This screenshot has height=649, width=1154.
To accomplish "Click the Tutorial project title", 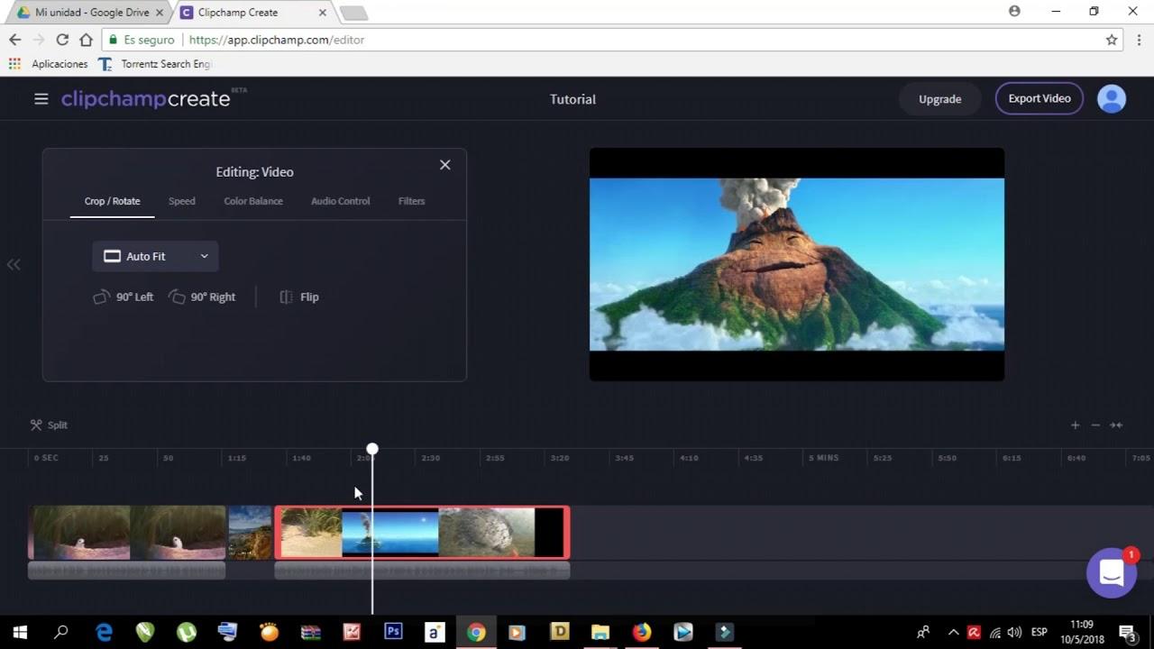I will coord(572,99).
